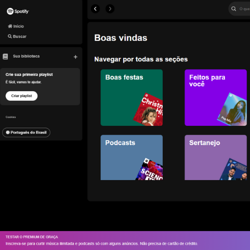Image resolution: width=250 pixels, height=250 pixels.
Task: Select the Buscar menu item
Action: 17,36
